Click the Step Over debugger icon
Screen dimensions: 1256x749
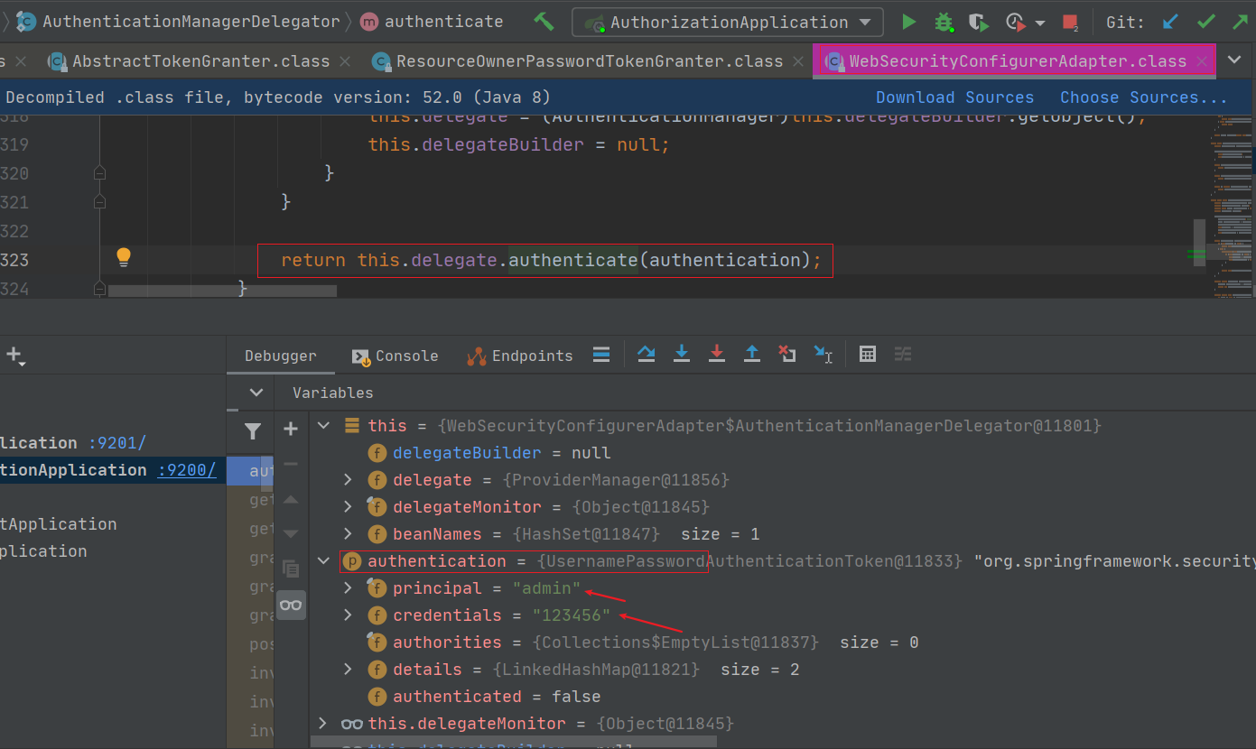[x=647, y=355]
